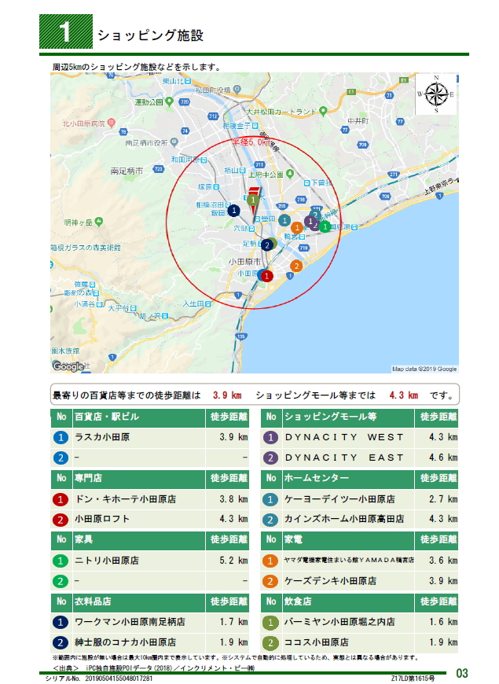Click the 家具 table header
The image size is (499, 684).
[83, 539]
